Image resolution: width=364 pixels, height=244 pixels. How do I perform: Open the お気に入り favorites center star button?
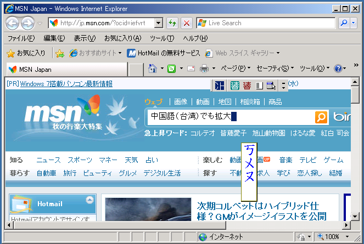point(26,53)
